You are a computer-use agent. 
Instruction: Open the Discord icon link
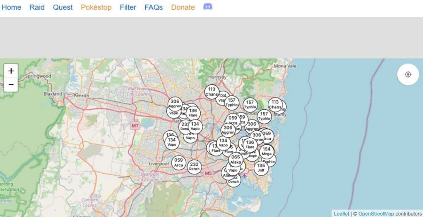click(x=207, y=7)
